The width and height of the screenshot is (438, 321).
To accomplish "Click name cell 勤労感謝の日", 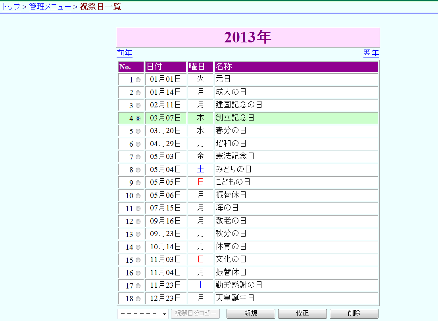I will tap(296, 285).
